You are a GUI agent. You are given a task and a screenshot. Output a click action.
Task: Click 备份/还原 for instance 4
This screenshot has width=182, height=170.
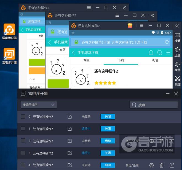click(132, 165)
